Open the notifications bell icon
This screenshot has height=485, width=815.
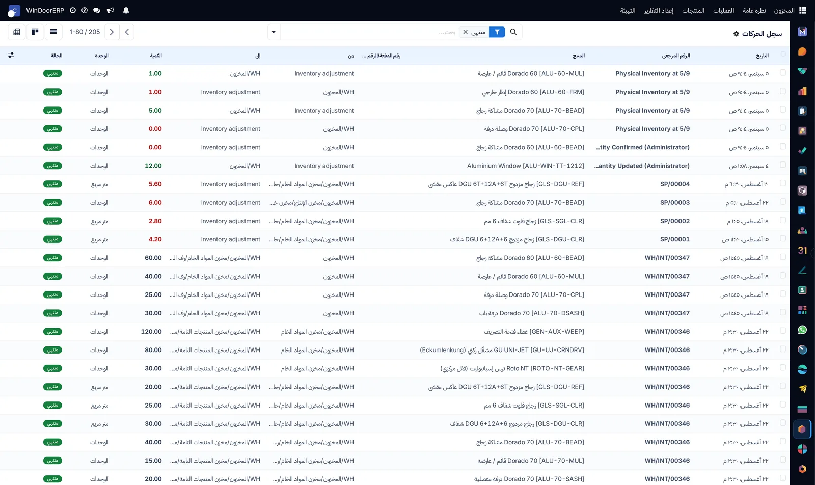click(126, 10)
